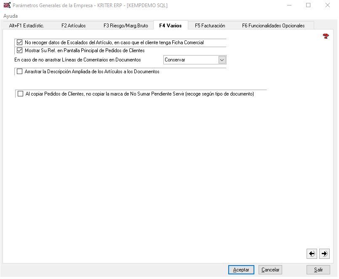
Task: Switch to F5 Facturación tab
Action: click(210, 26)
